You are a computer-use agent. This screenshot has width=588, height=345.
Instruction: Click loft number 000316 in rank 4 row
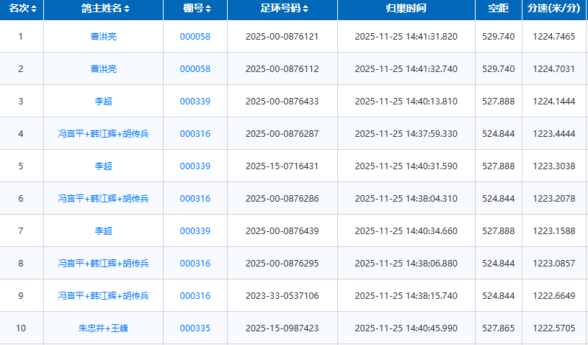[195, 134]
